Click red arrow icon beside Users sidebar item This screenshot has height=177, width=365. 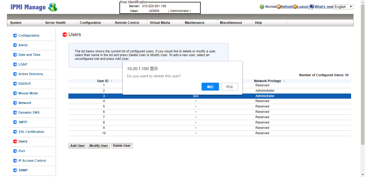click(15, 141)
